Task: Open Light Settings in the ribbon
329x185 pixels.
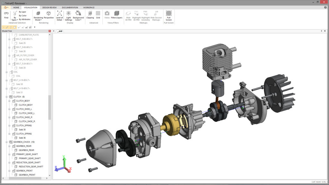Action: point(69,15)
